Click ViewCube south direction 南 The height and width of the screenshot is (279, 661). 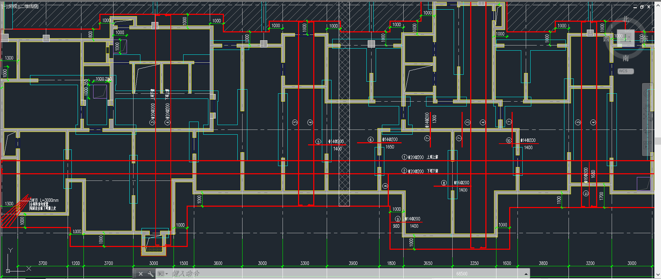coord(626,58)
